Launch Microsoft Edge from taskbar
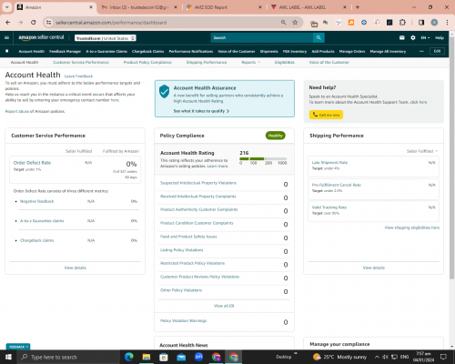The width and height of the screenshot is (455, 364). [x=129, y=357]
